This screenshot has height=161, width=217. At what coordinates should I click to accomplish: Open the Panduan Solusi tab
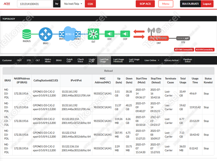pos(187,60)
